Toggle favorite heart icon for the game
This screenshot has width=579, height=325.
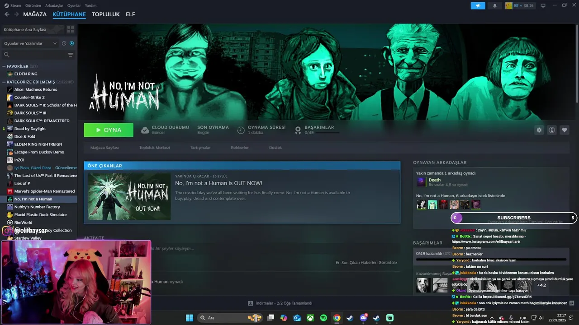565,130
